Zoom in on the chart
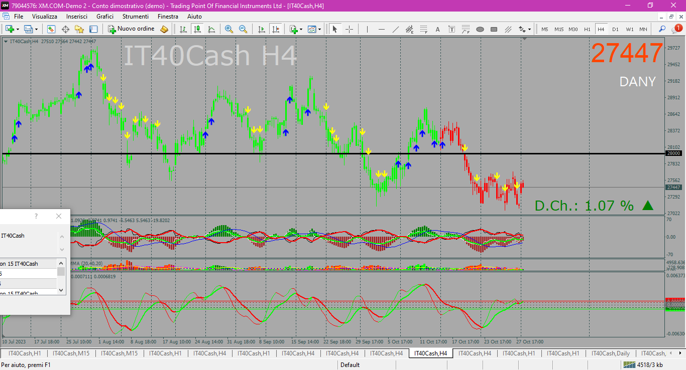The image size is (686, 370). click(x=229, y=29)
